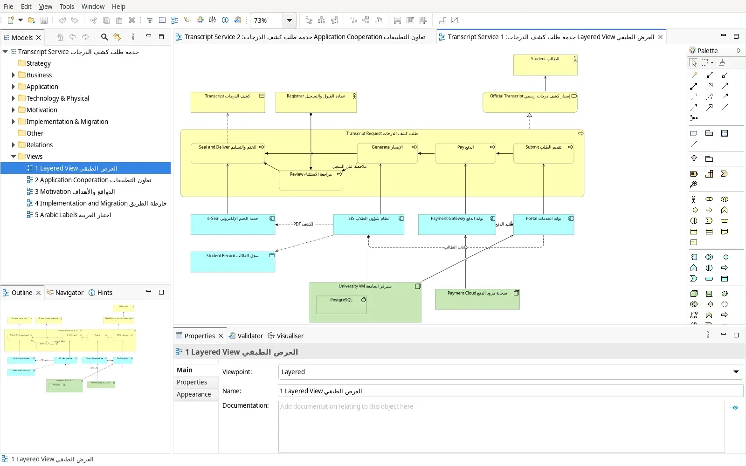Open the zoom percentage dropdown arrow
The height and width of the screenshot is (466, 746).
click(290, 21)
